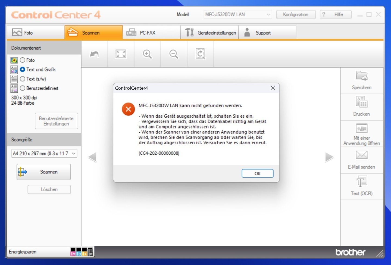This screenshot has width=391, height=265.
Task: Click the cyan ink level indicator
Action: (79, 252)
